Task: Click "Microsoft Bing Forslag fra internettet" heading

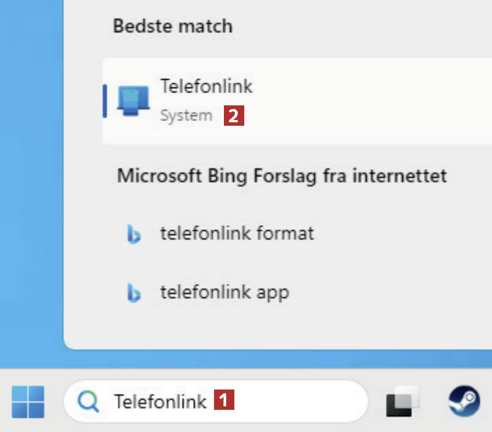Action: click(x=282, y=175)
